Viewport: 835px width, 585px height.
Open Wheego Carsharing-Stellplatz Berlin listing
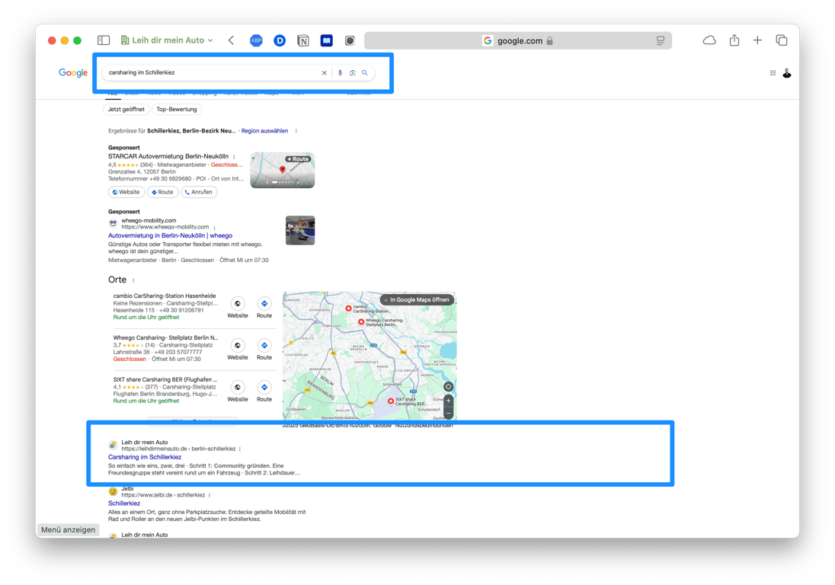coord(165,338)
